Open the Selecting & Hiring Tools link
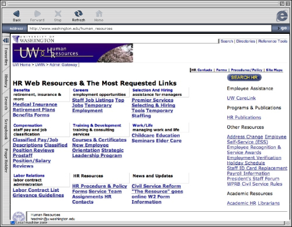The width and height of the screenshot is (292, 227). pyautogui.click(x=154, y=108)
